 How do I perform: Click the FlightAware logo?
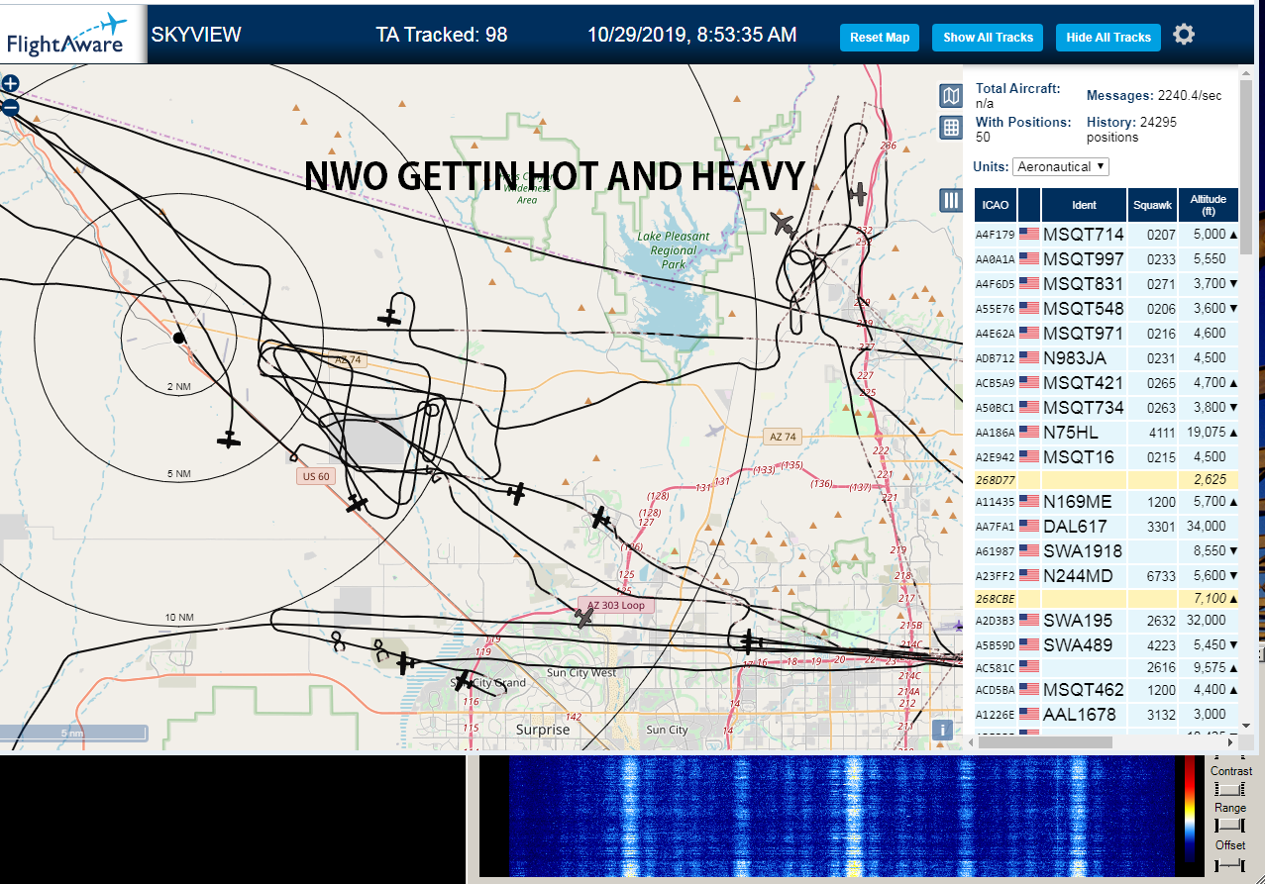[72, 36]
